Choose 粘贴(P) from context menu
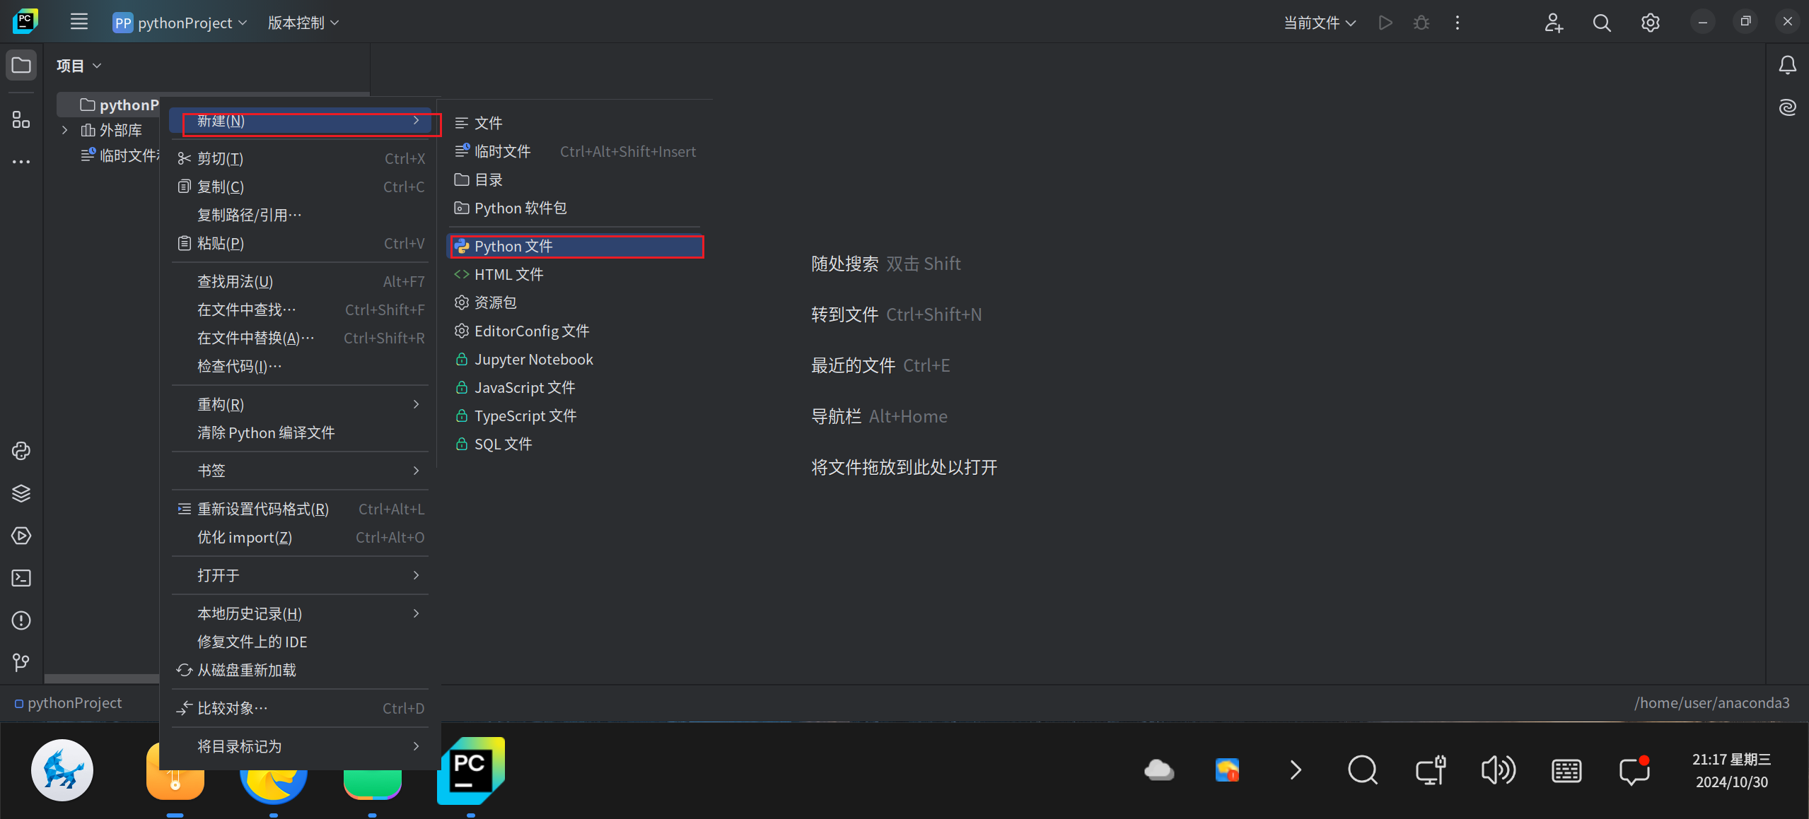Screen dimensions: 1809x819 300,243
